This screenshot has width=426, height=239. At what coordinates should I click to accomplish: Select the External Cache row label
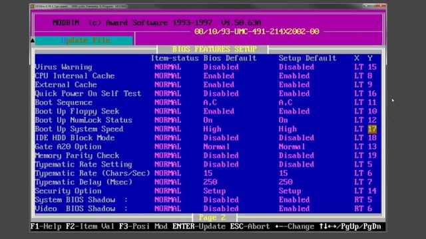(x=66, y=85)
